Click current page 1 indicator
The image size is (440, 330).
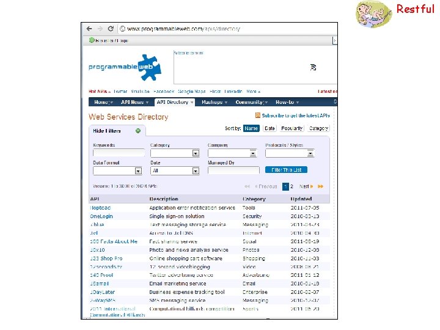pyautogui.click(x=285, y=186)
